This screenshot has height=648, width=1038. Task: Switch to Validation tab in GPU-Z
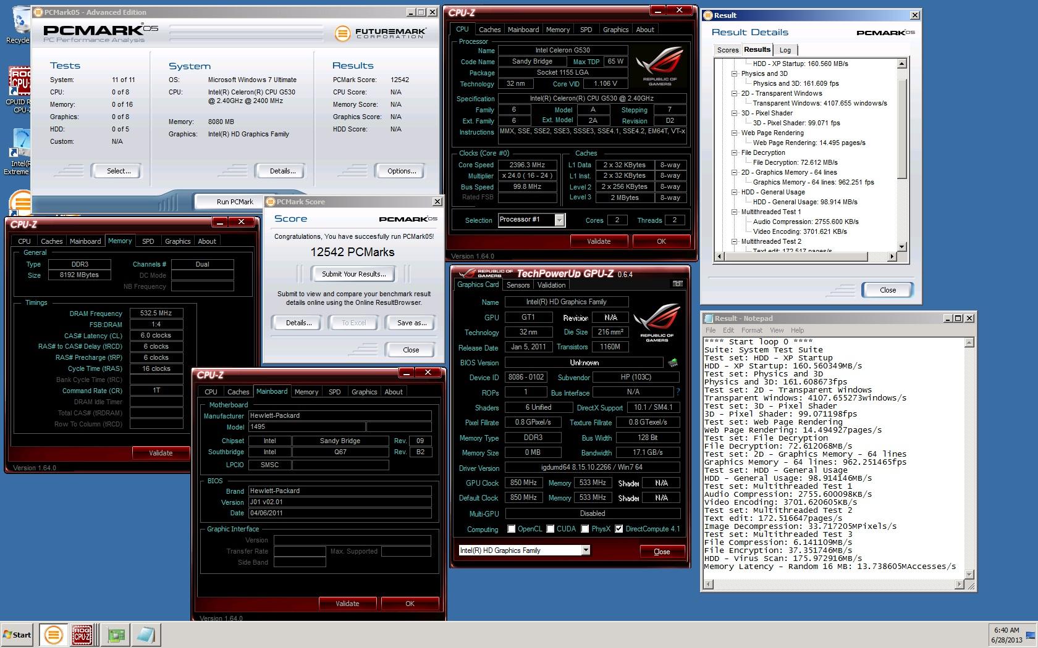point(551,285)
